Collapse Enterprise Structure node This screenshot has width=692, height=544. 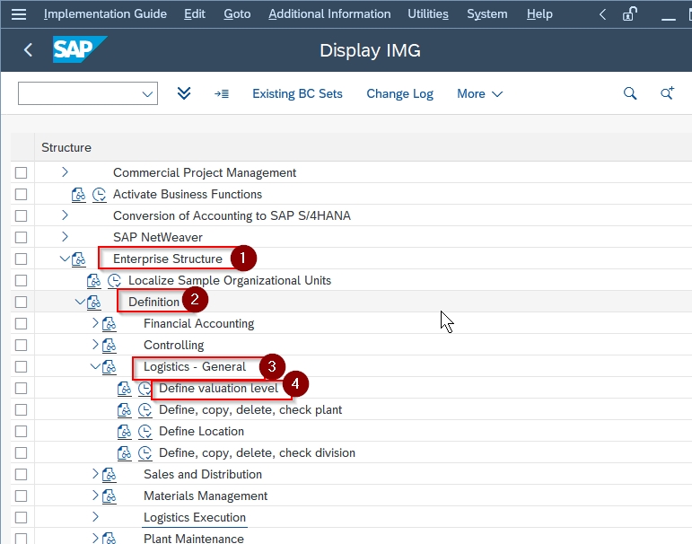click(x=65, y=259)
